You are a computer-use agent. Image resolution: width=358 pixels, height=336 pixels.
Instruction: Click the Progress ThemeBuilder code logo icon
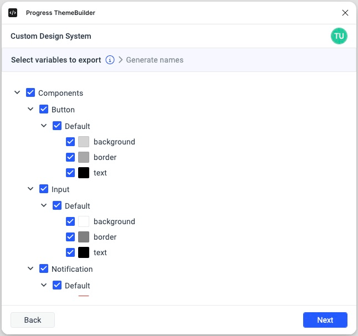13,13
